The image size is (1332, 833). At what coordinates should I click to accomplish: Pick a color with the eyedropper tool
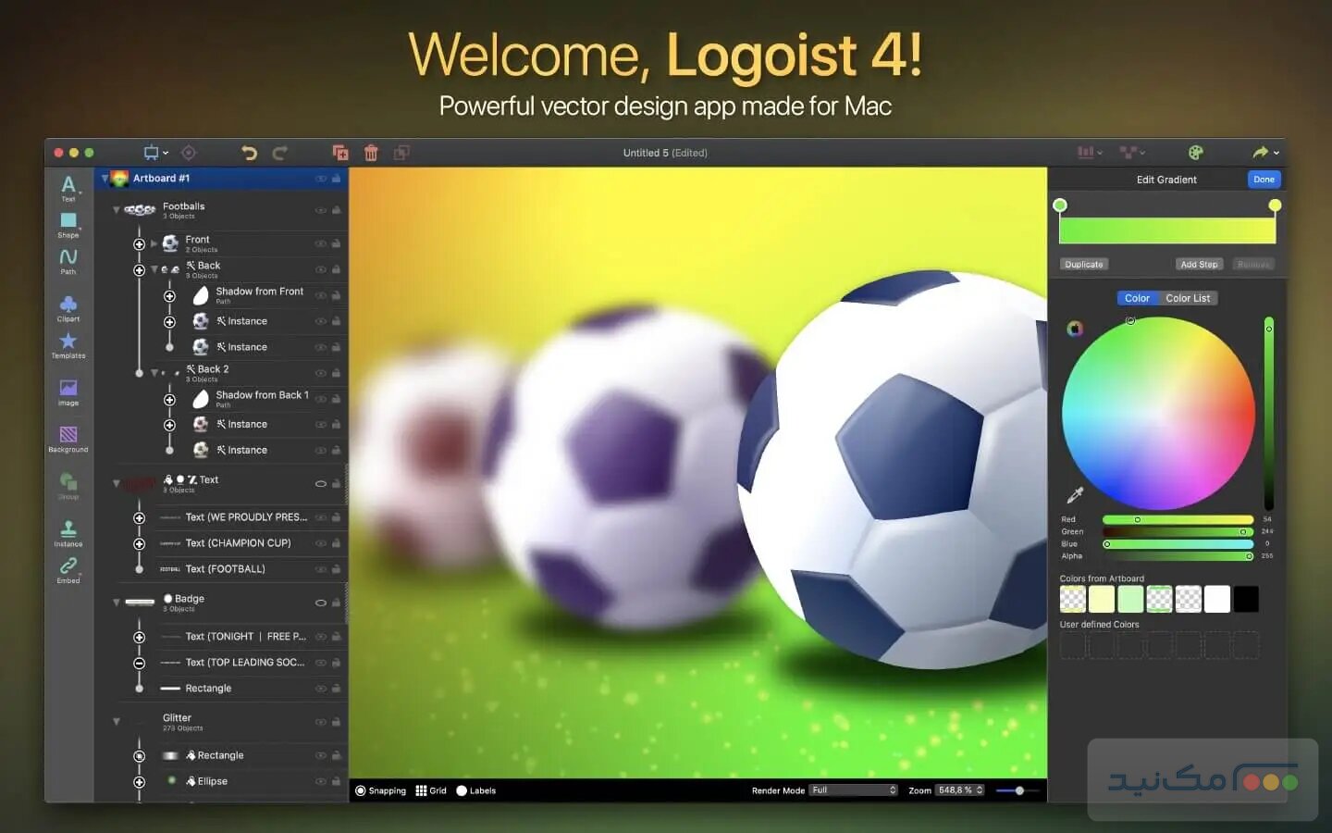pos(1074,494)
